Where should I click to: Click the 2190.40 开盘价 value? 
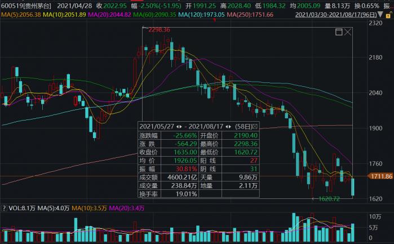point(246,135)
